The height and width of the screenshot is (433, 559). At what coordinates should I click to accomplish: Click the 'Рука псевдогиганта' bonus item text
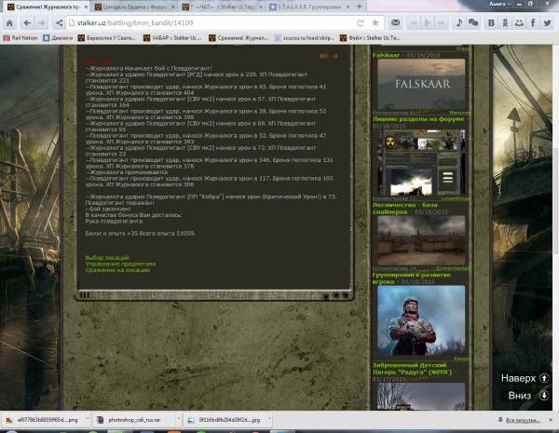coord(114,222)
